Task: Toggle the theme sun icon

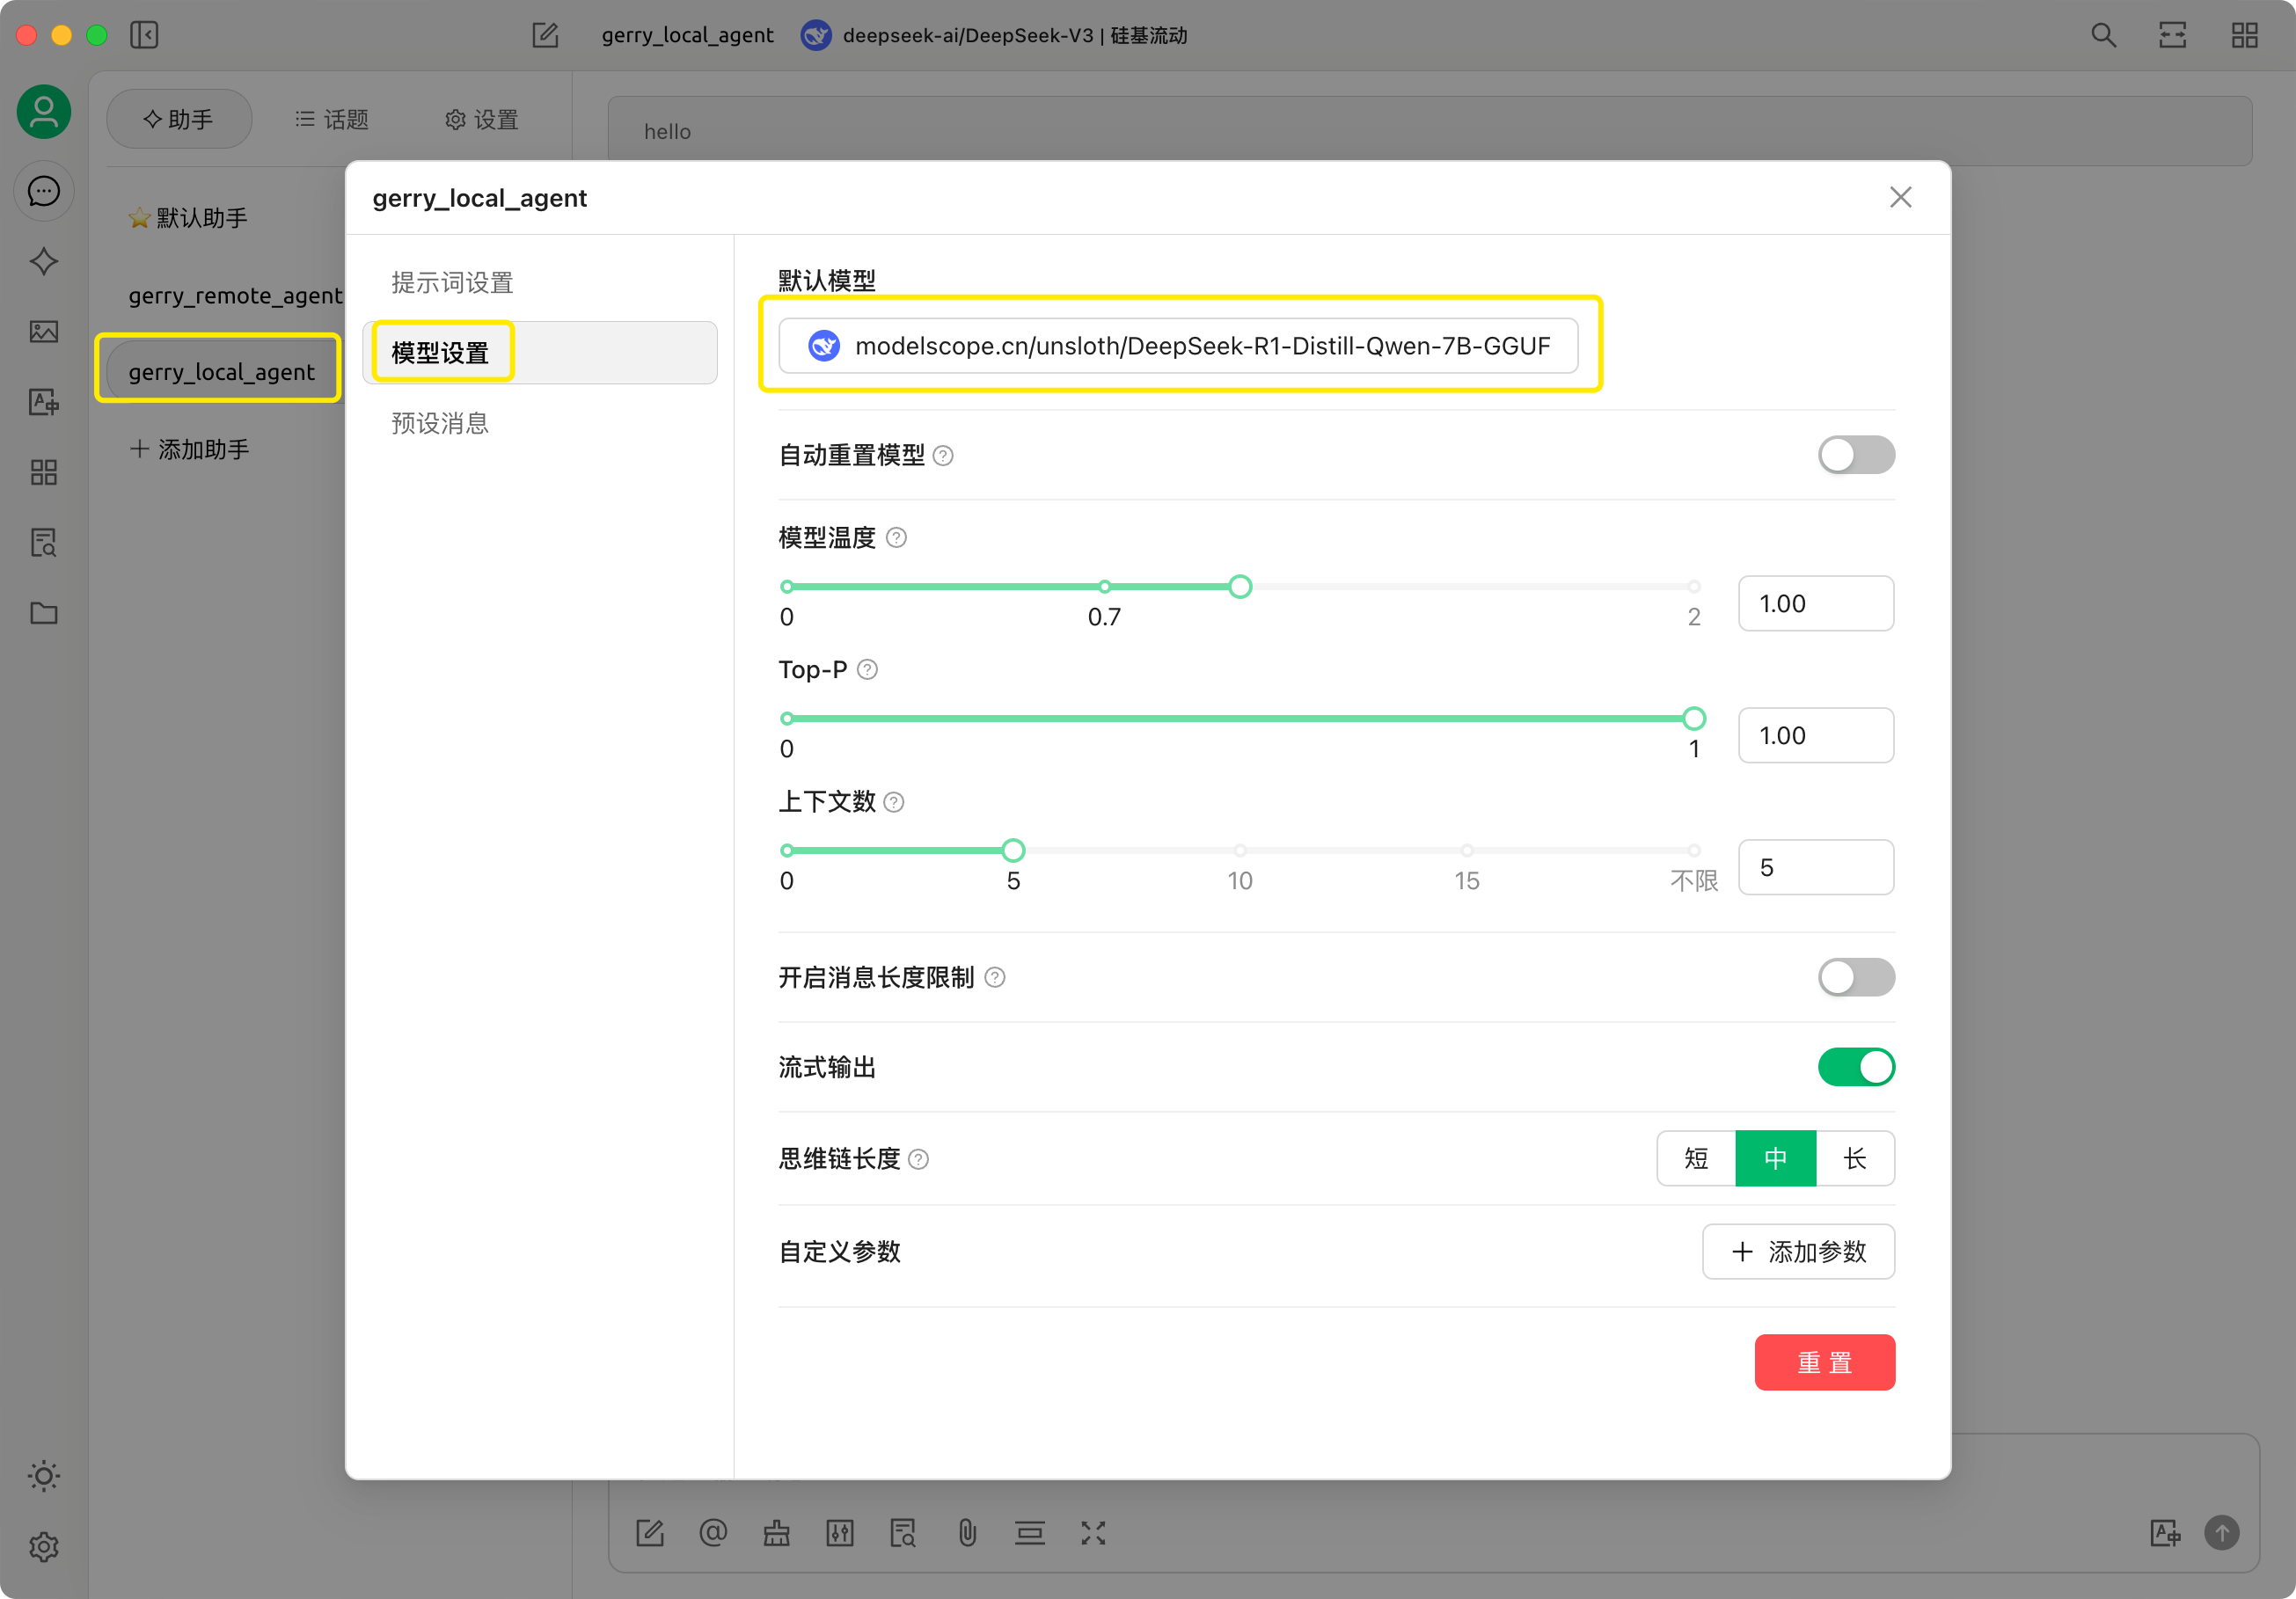Action: pyautogui.click(x=44, y=1476)
